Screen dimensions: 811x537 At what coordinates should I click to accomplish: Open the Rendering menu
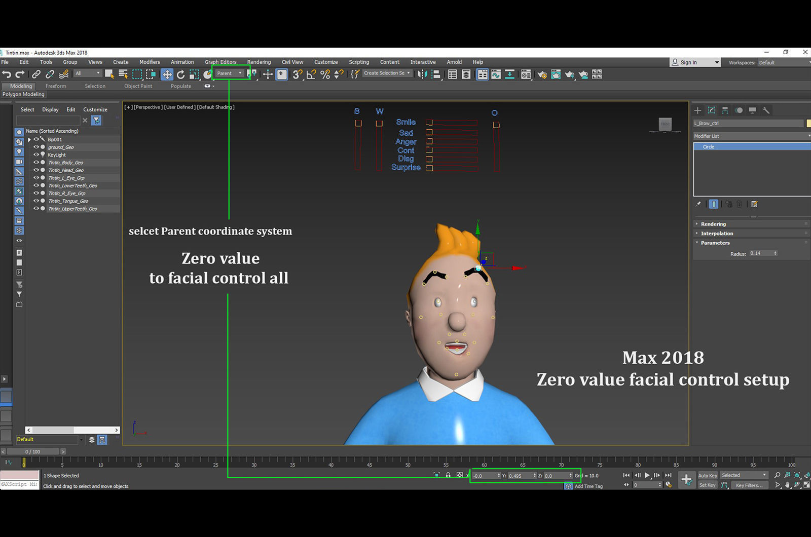259,62
